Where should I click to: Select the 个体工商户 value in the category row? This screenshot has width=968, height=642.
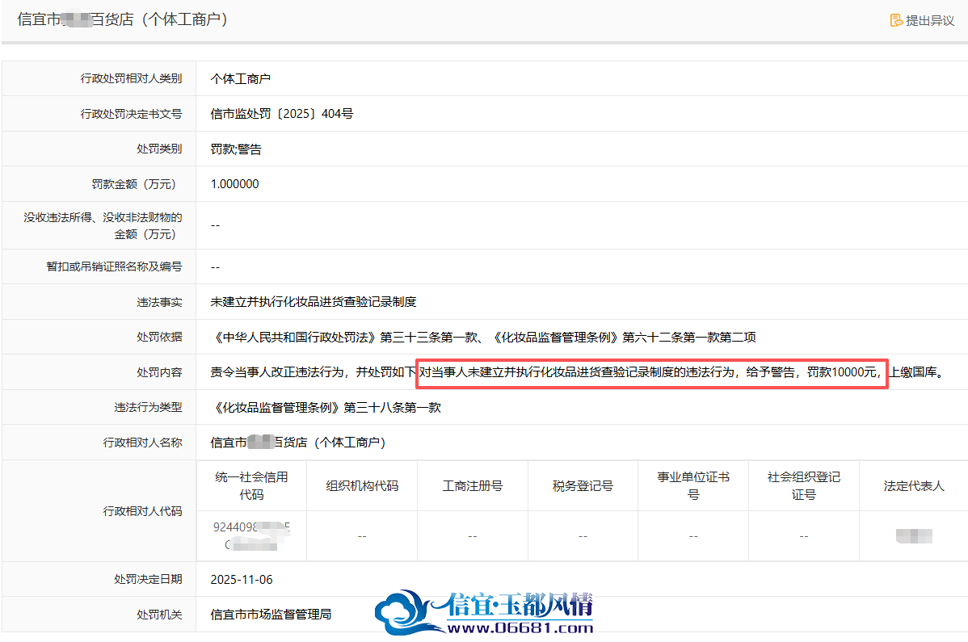tap(240, 78)
